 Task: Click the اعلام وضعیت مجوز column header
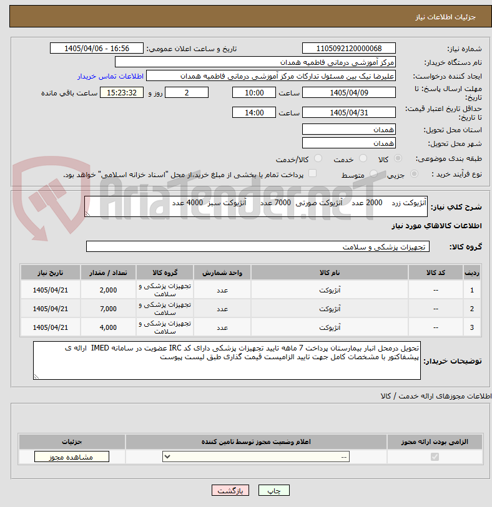256,442
